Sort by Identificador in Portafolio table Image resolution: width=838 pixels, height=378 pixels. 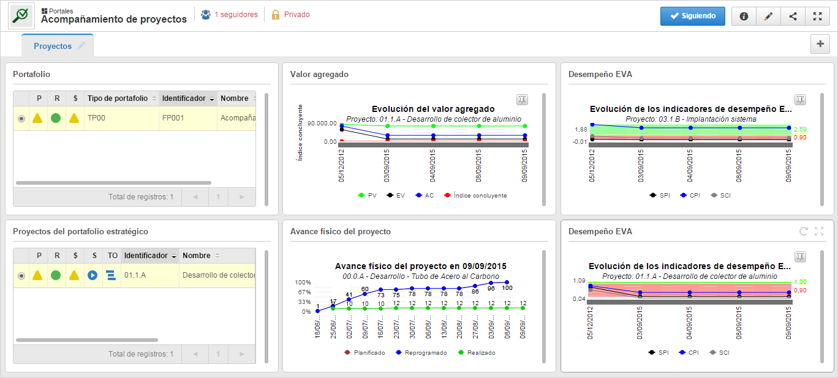188,98
